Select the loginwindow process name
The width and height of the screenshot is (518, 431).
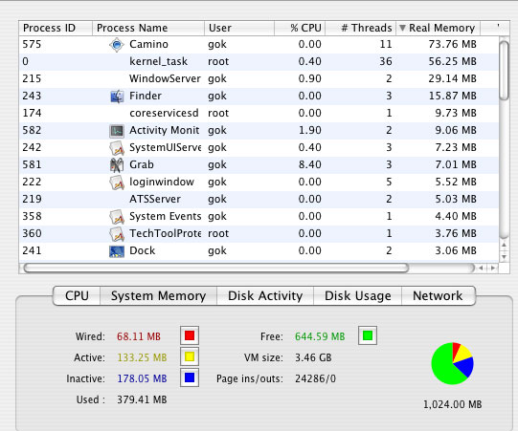162,182
